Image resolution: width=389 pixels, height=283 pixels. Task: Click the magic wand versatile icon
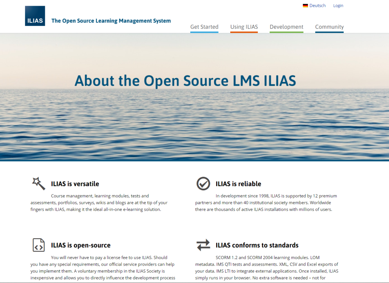[39, 183]
